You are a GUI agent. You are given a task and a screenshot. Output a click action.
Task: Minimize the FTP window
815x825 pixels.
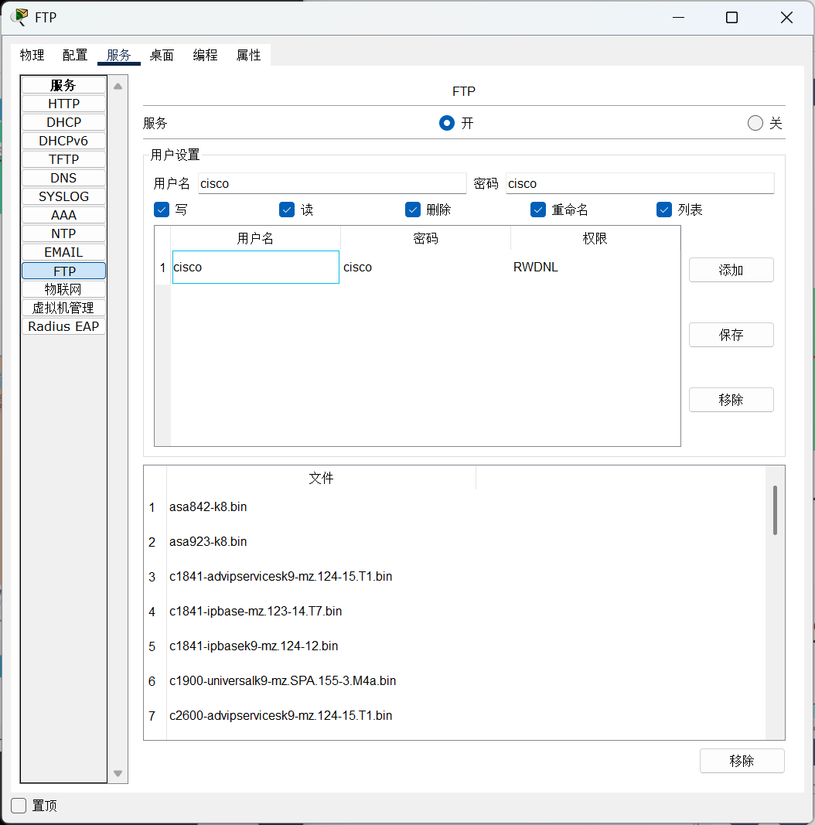[x=679, y=17]
